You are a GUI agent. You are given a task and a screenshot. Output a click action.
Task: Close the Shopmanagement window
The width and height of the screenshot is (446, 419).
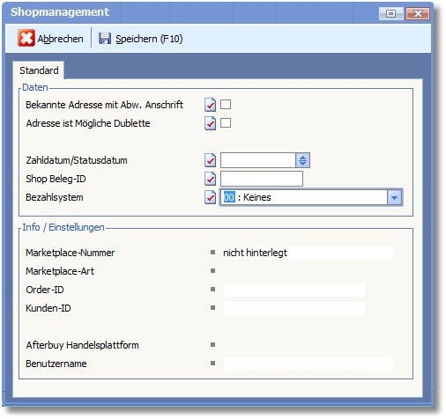tap(418, 13)
